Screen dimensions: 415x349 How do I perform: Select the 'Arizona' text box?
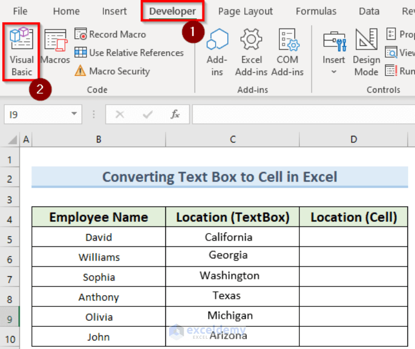tap(229, 336)
